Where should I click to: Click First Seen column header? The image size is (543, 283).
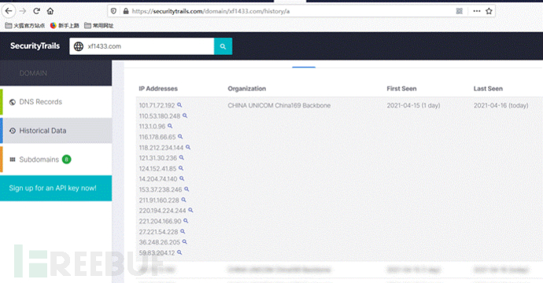401,89
